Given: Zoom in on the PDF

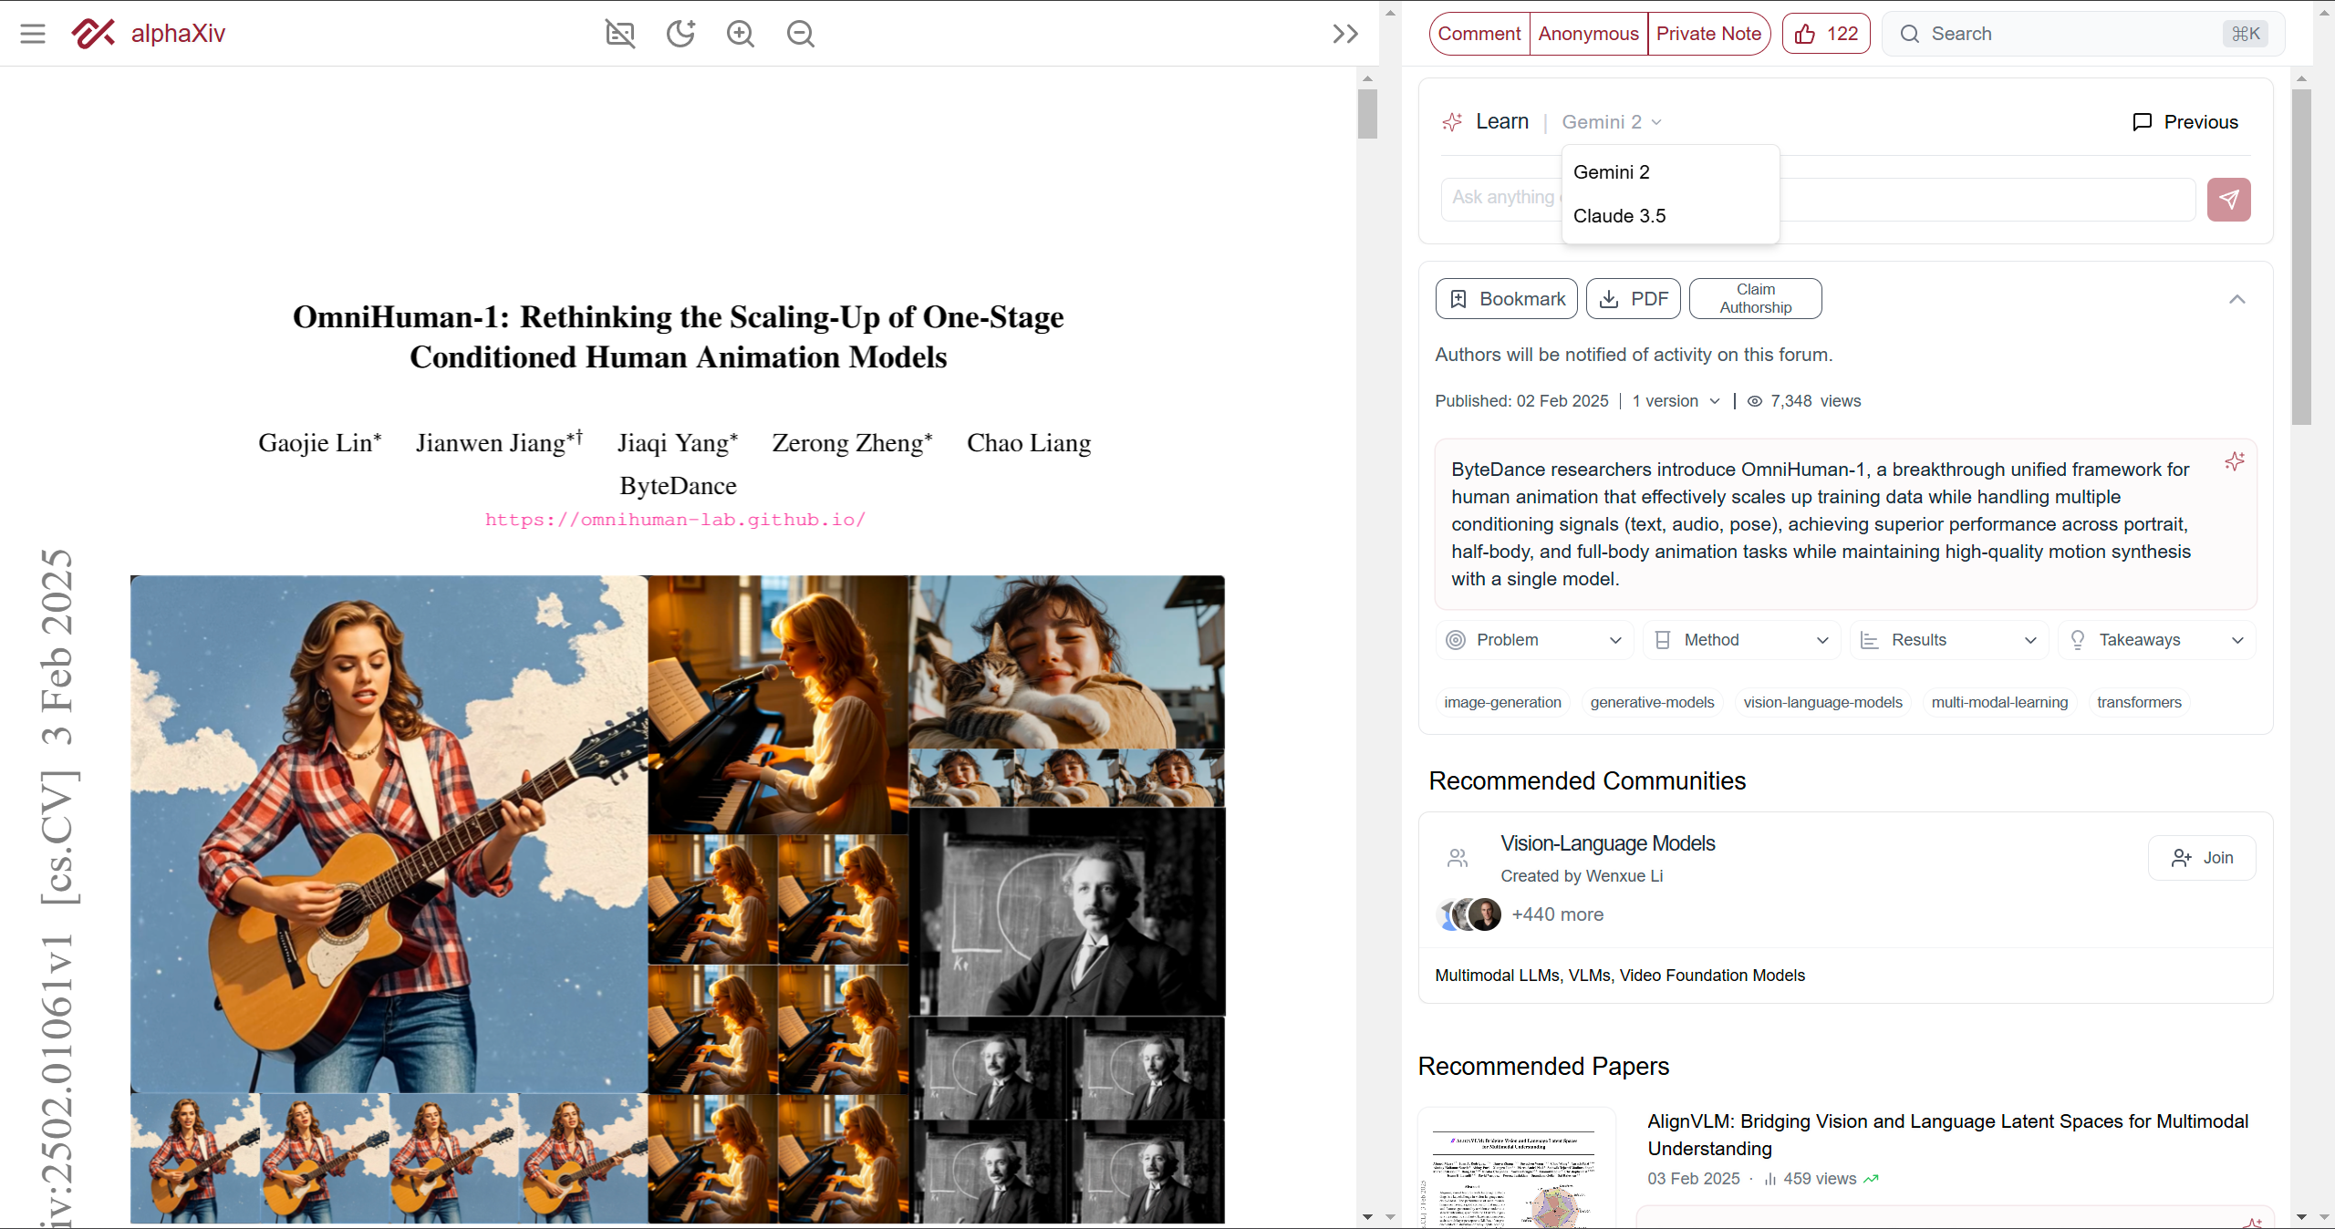Looking at the screenshot, I should click(x=741, y=34).
